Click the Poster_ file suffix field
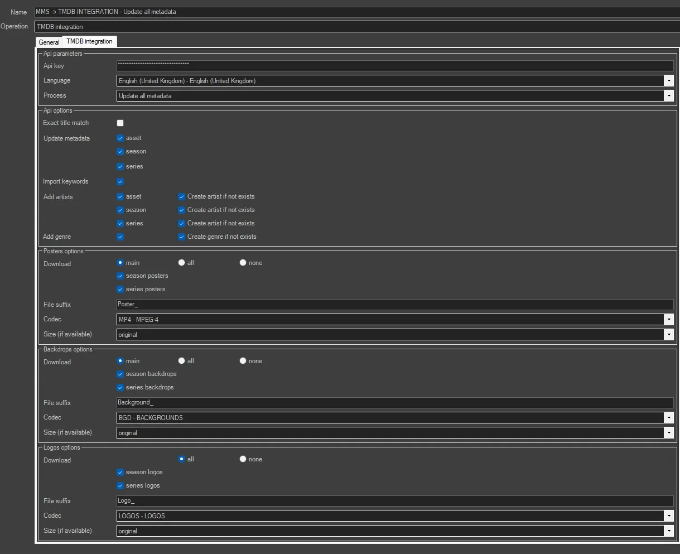Image resolution: width=680 pixels, height=554 pixels. (x=394, y=305)
